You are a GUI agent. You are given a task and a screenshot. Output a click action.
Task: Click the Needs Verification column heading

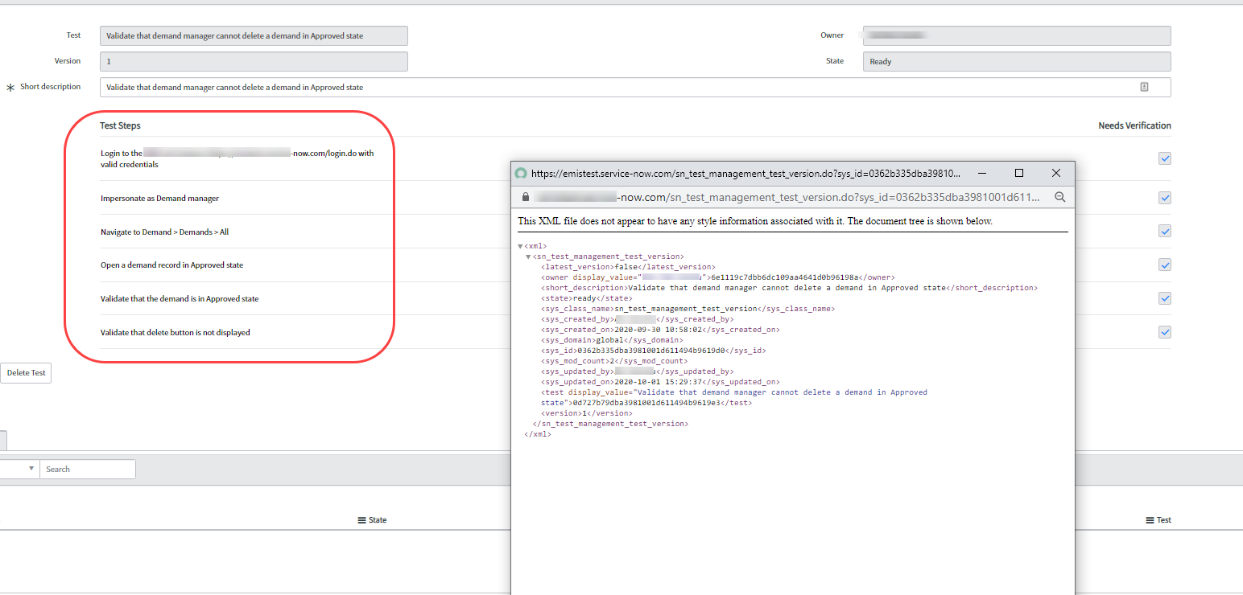click(1134, 125)
